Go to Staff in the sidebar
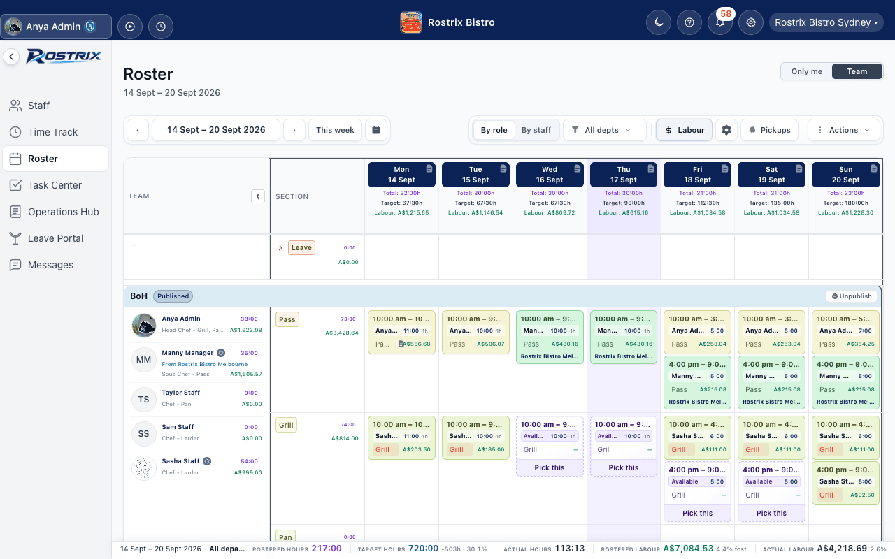The width and height of the screenshot is (895, 559). point(56,106)
